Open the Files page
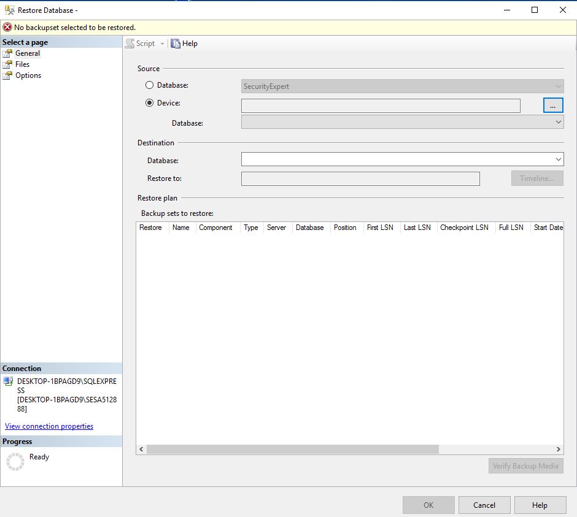The image size is (577, 517). click(x=23, y=64)
